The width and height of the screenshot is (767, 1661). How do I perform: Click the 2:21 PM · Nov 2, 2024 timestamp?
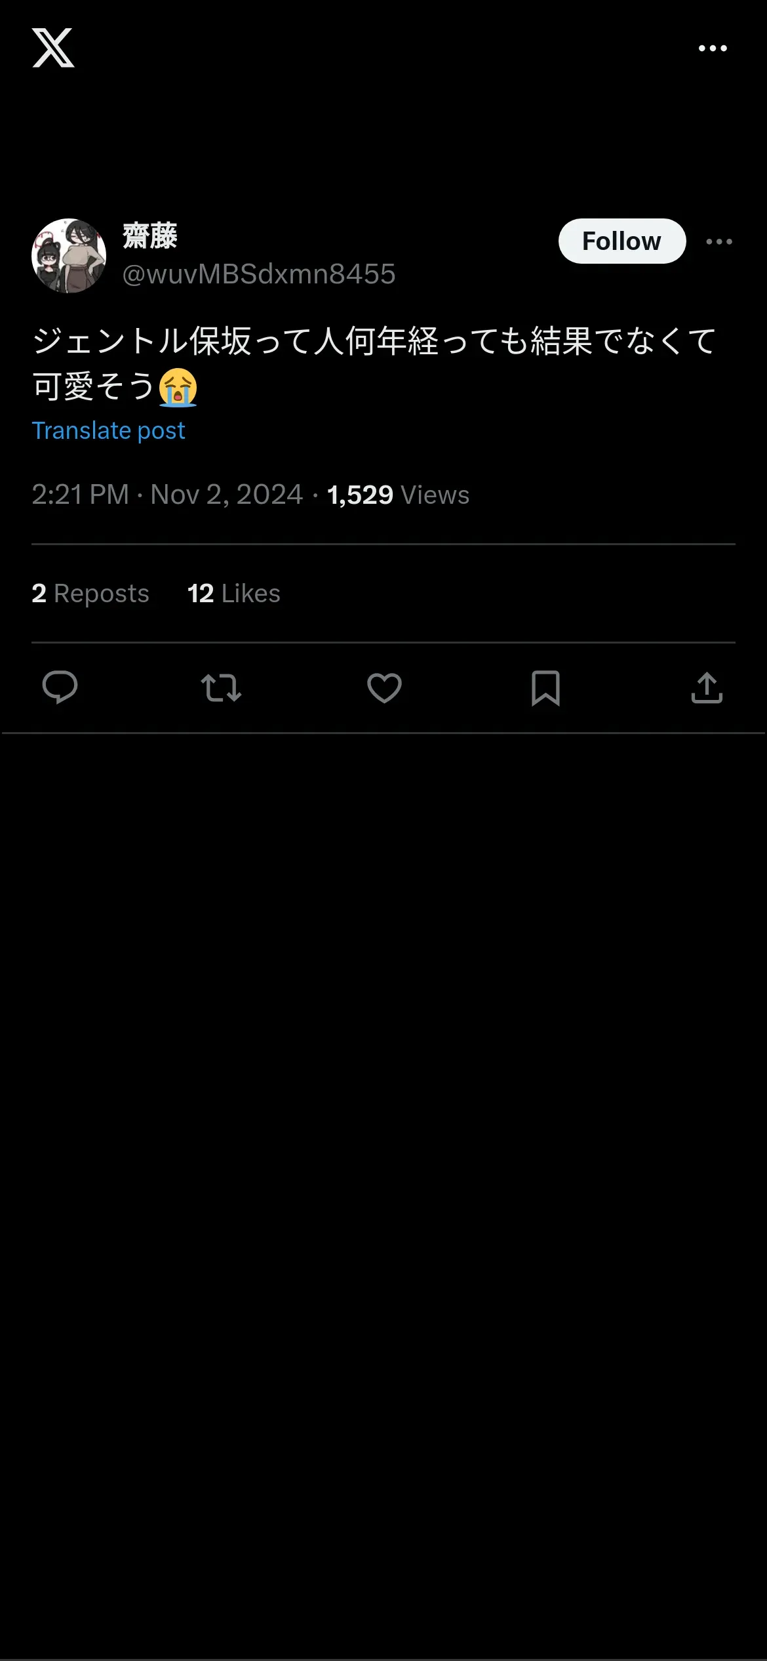tap(167, 495)
